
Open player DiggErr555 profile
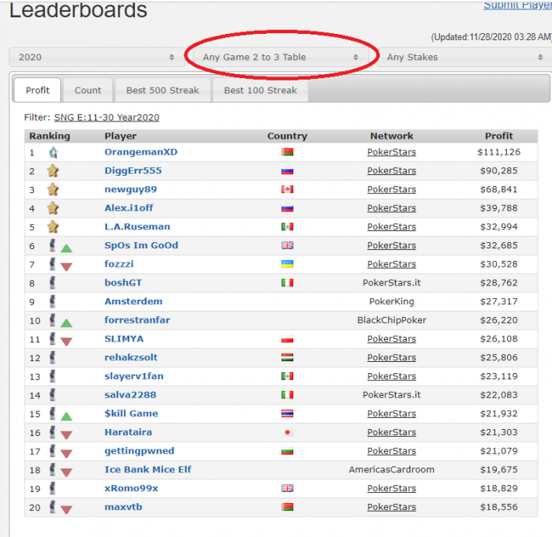point(133,171)
